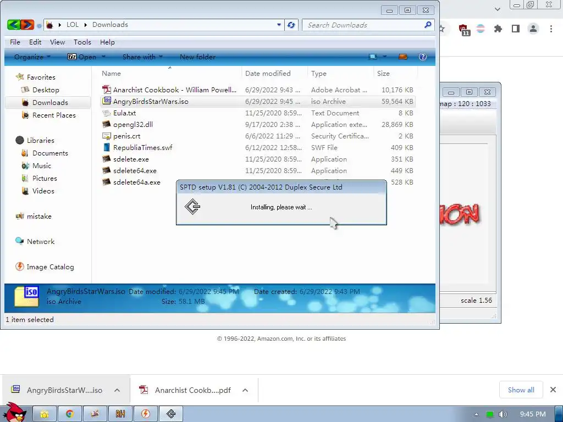Go back with the green arrow button
The width and height of the screenshot is (563, 422).
[14, 25]
